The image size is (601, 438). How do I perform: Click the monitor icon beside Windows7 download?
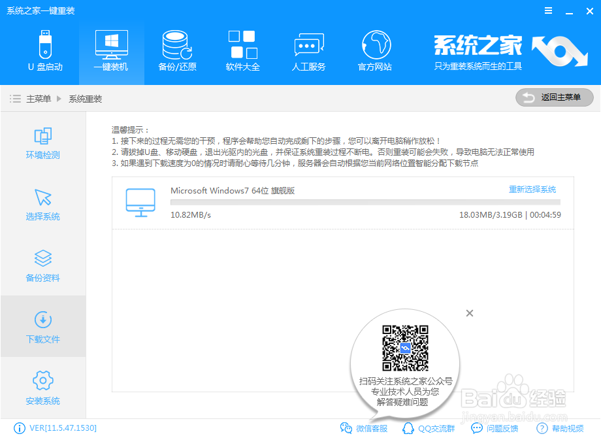point(140,203)
